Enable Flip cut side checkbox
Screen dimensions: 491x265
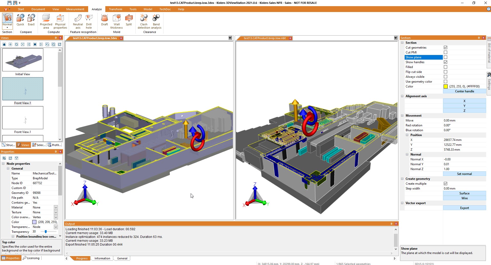click(x=445, y=72)
